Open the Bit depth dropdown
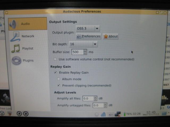The image size is (170, 127). pyautogui.click(x=83, y=44)
